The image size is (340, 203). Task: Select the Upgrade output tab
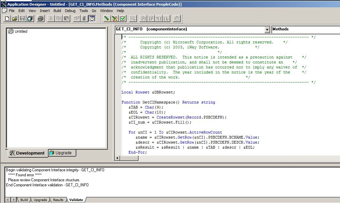click(x=40, y=200)
